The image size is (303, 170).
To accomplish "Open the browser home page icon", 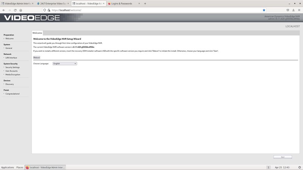I will tap(21, 10).
